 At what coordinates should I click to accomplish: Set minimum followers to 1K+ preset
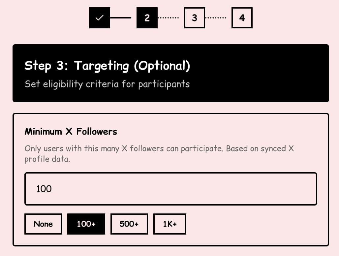(169, 224)
